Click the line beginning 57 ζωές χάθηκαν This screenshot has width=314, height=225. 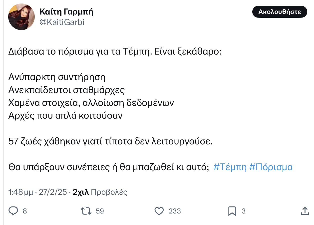click(x=110, y=141)
